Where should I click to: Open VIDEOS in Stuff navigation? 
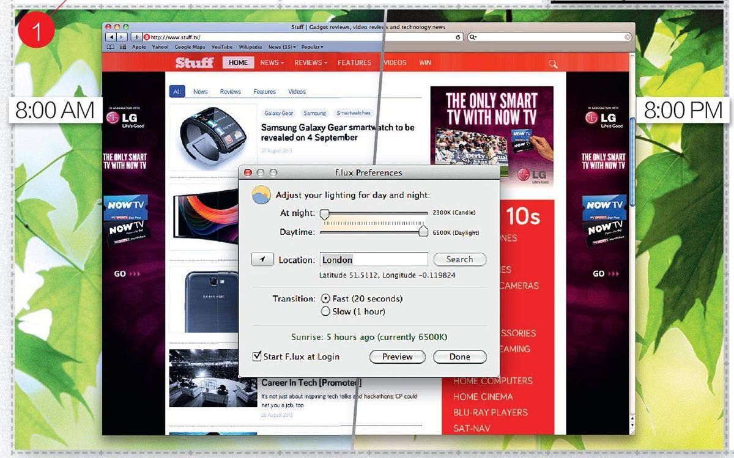[x=395, y=62]
